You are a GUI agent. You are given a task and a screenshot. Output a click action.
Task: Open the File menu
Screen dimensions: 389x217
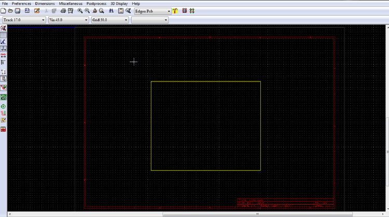[x=5, y=4]
